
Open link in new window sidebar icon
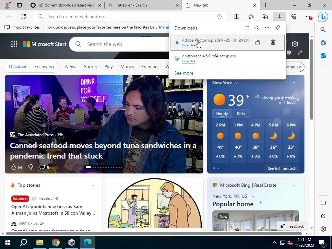(x=323, y=216)
